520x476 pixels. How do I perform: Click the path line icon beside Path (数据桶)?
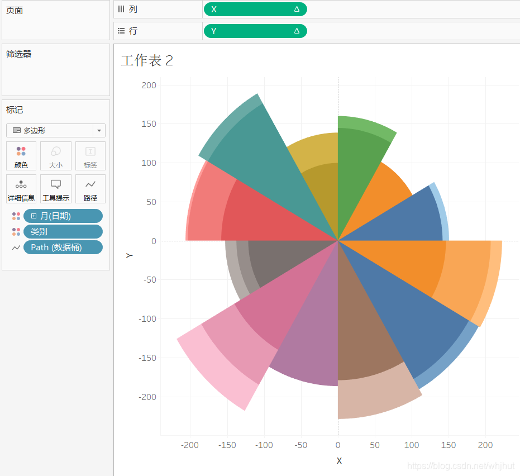(16, 247)
